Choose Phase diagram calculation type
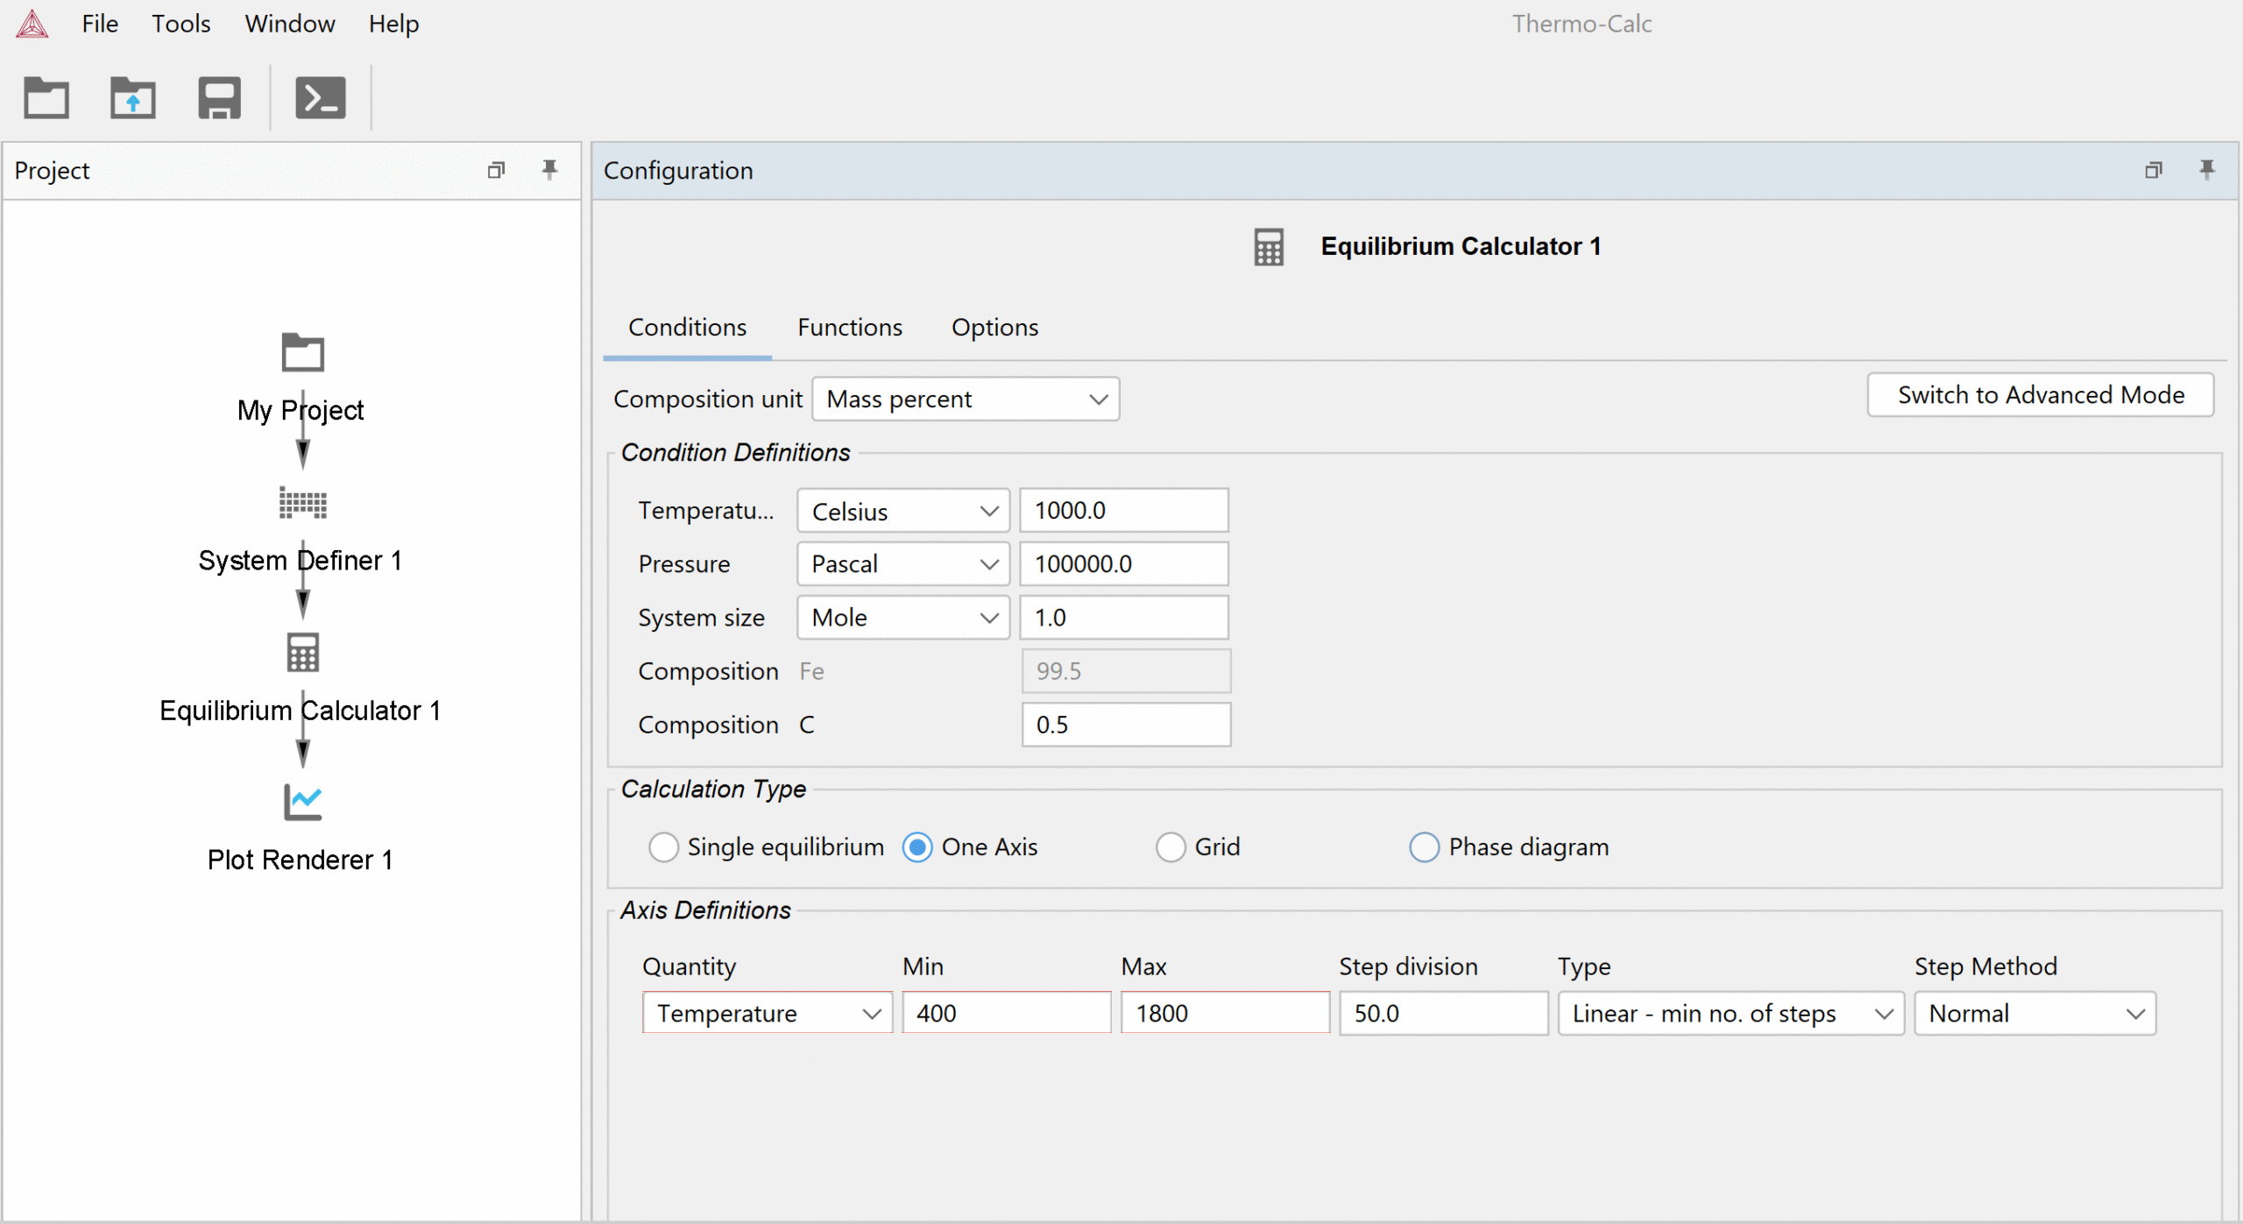This screenshot has width=2243, height=1224. click(1424, 847)
